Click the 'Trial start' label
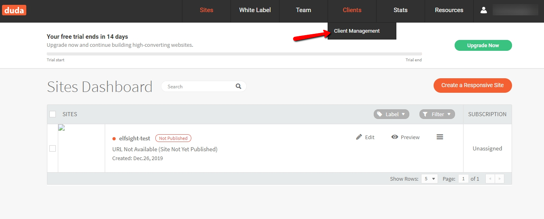 pyautogui.click(x=55, y=60)
